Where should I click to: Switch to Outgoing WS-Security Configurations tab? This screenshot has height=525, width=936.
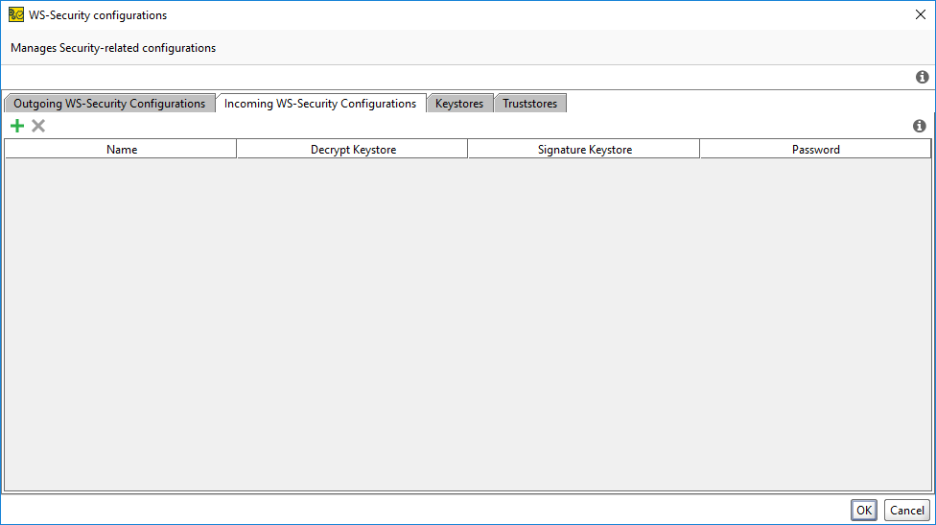[x=109, y=104]
